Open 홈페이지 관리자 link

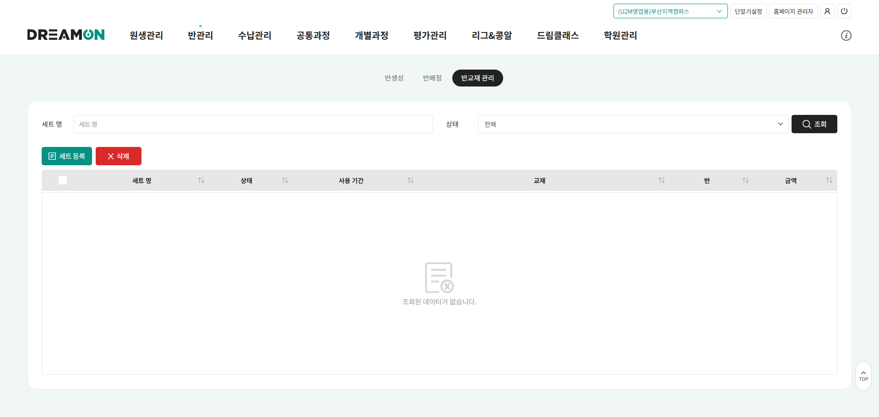point(793,11)
